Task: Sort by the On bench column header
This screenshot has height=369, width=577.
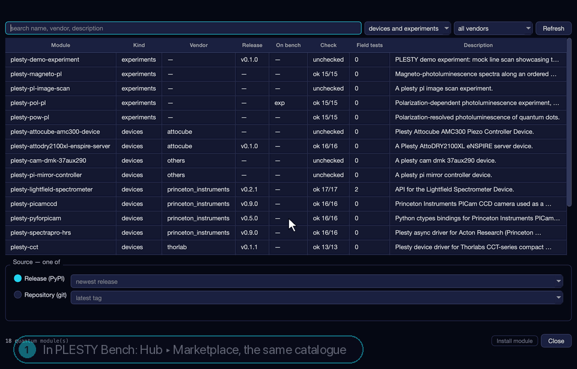Action: (x=288, y=45)
